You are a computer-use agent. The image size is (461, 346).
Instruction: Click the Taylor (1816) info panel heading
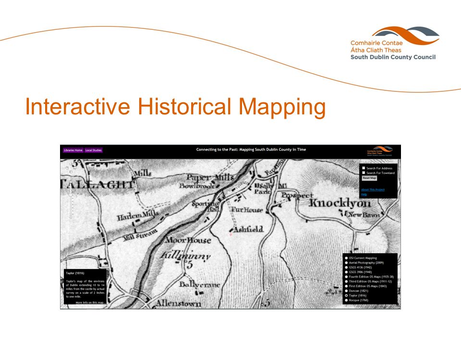(75, 273)
